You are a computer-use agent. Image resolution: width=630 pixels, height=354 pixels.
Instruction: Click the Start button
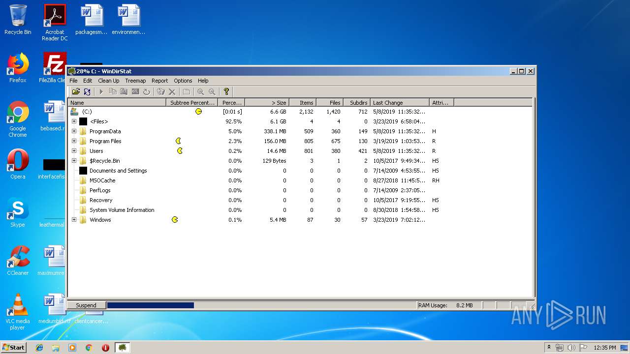pyautogui.click(x=13, y=348)
